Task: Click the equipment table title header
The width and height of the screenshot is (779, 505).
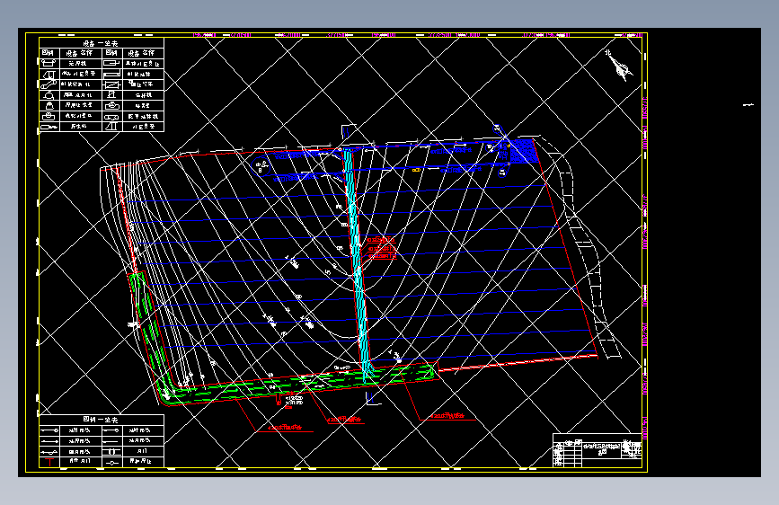Action: pyautogui.click(x=101, y=43)
